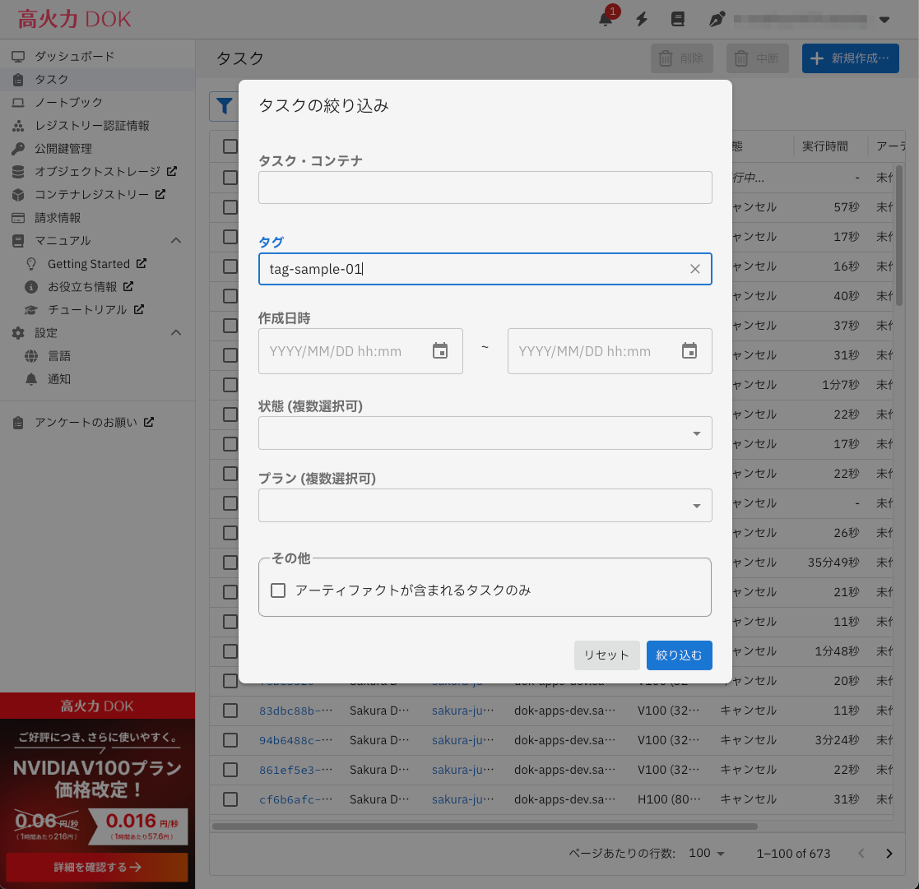Image resolution: width=919 pixels, height=889 pixels.
Task: Open ノートブック in the sidebar
Action: [97, 103]
